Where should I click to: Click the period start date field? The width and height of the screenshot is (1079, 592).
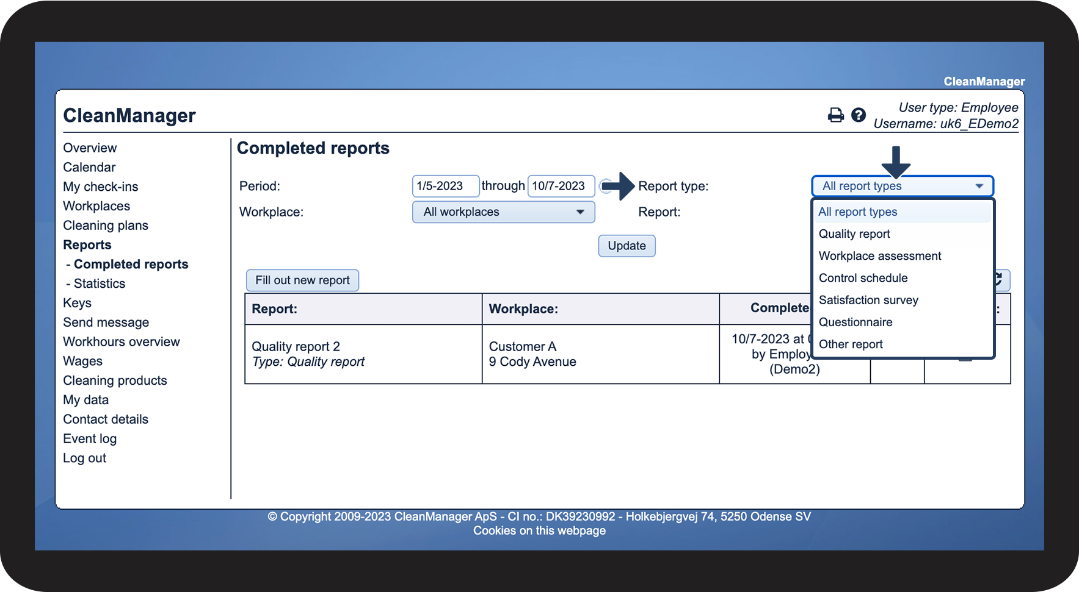click(x=445, y=186)
